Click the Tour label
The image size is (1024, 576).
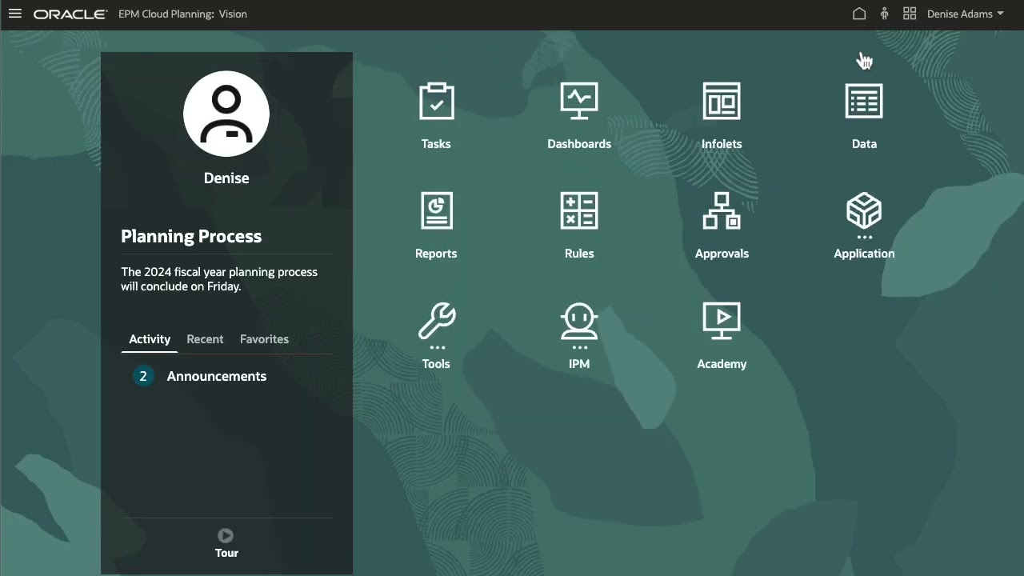point(226,553)
